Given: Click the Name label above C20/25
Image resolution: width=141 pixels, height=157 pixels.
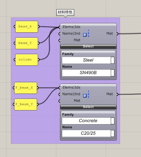Looking at the screenshot, I should click(67, 127).
